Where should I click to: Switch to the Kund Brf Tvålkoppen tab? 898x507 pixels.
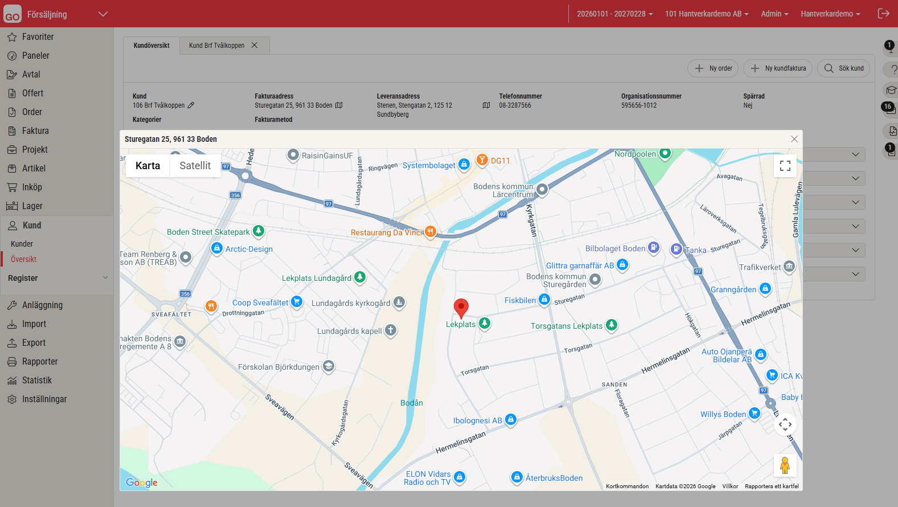[216, 46]
